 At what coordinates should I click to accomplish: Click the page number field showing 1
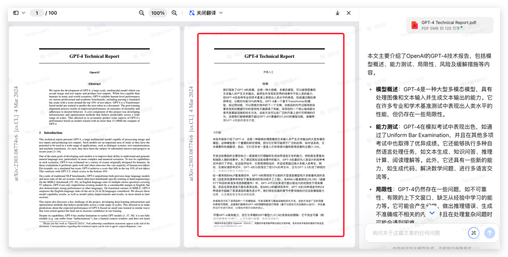(37, 13)
